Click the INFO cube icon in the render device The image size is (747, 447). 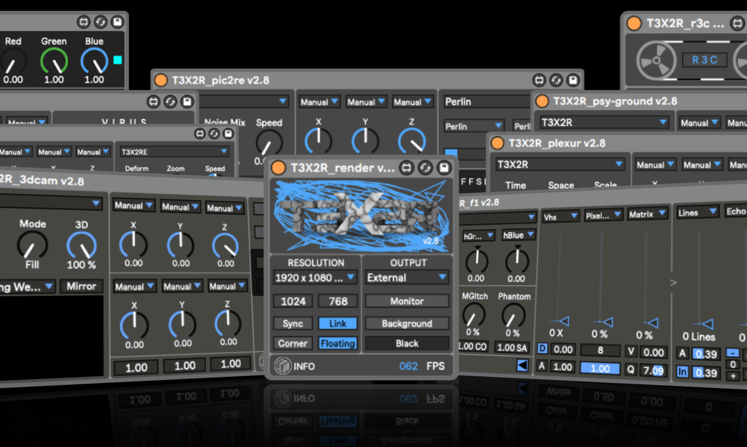[283, 366]
